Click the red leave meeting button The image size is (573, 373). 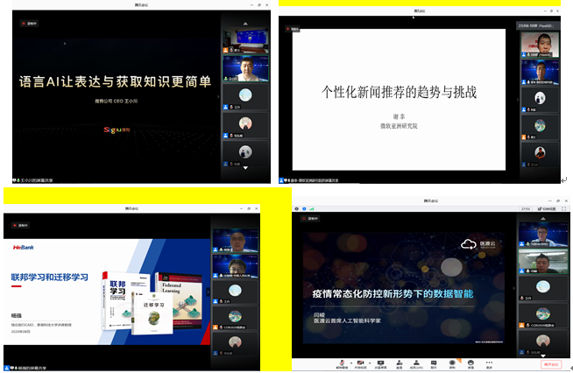pos(550,363)
